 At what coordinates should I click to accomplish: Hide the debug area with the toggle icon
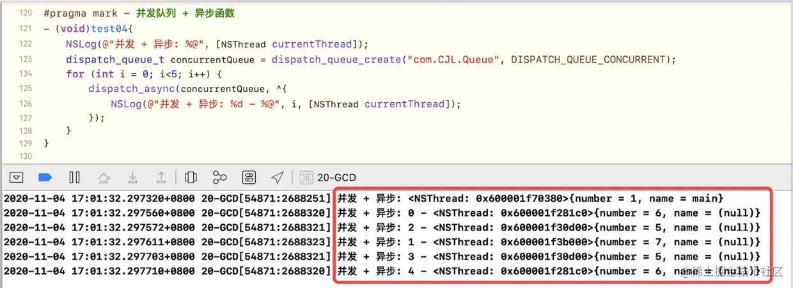click(17, 178)
